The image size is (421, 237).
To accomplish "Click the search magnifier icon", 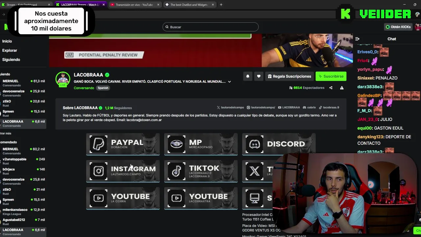I will click(167, 27).
